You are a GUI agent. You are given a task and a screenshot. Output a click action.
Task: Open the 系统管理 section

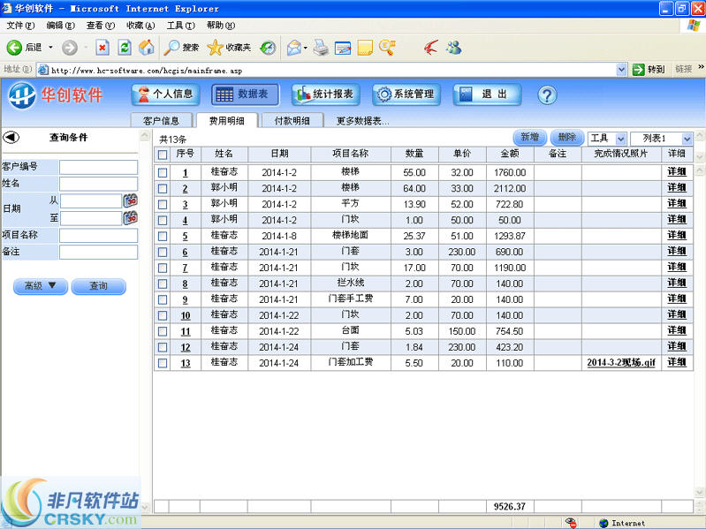(406, 94)
